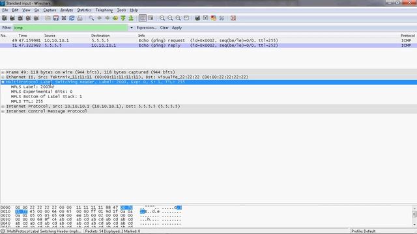Select packet 51 Echo ping reply
The image size is (417, 234).
pos(208,45)
